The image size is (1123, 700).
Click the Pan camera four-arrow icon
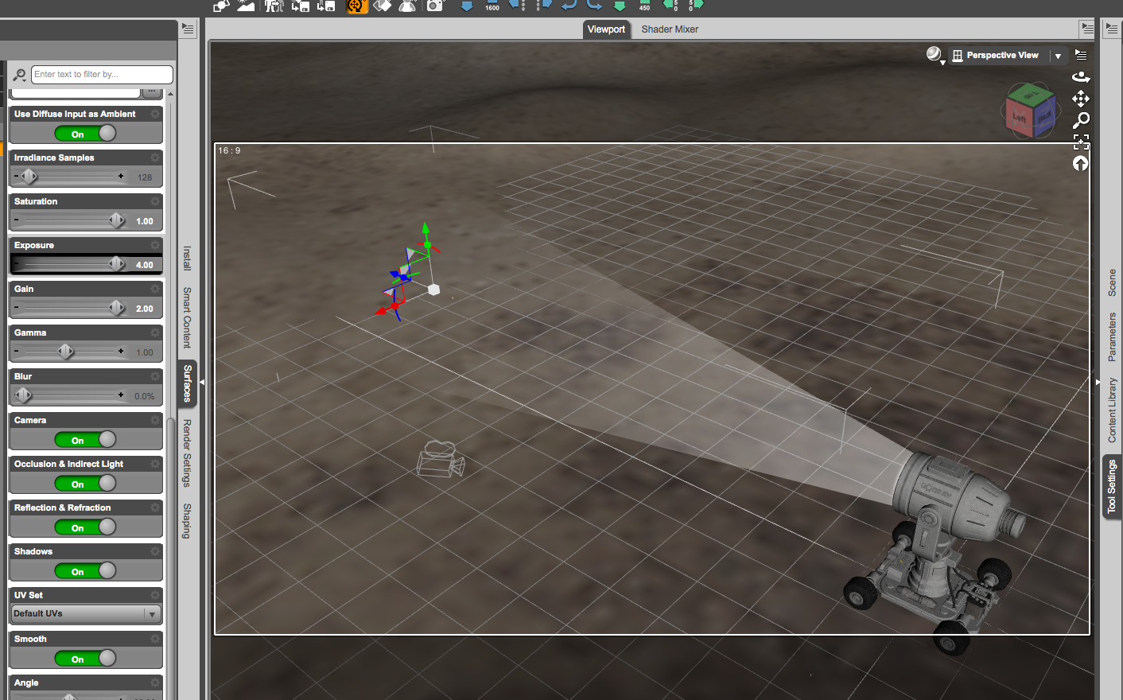point(1081,99)
